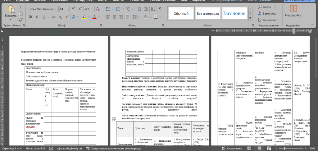Toggle italic (К) formatting
The height and width of the screenshot is (151, 318).
[x=37, y=17]
